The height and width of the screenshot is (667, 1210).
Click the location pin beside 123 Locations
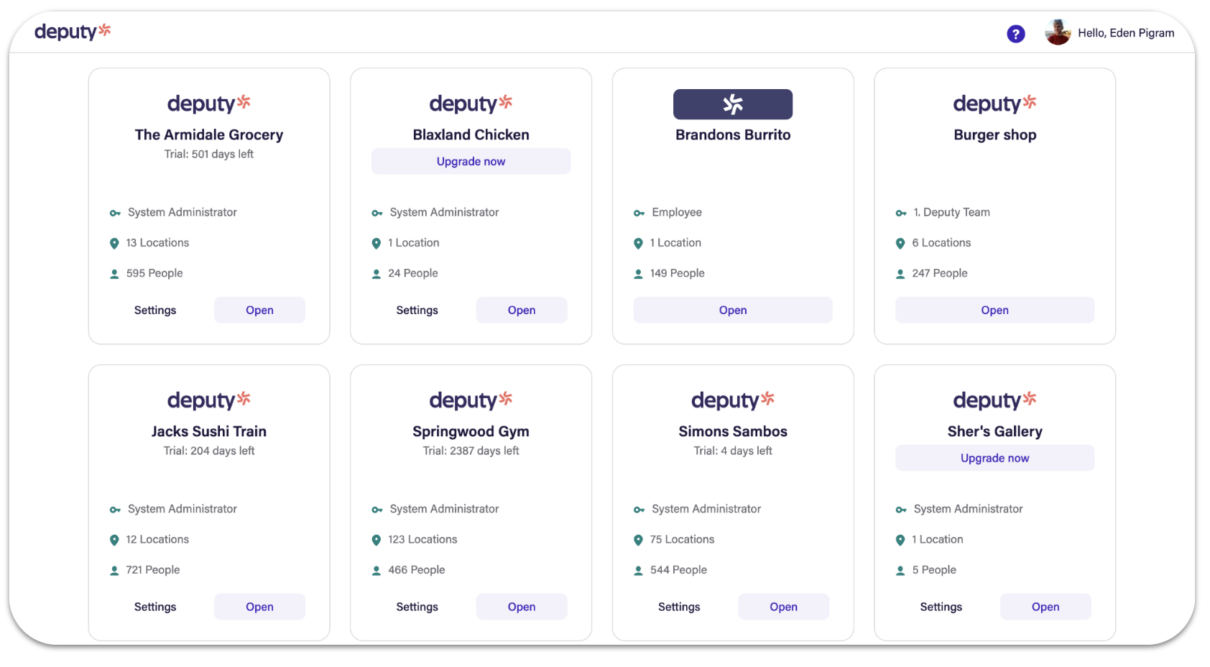click(x=376, y=540)
